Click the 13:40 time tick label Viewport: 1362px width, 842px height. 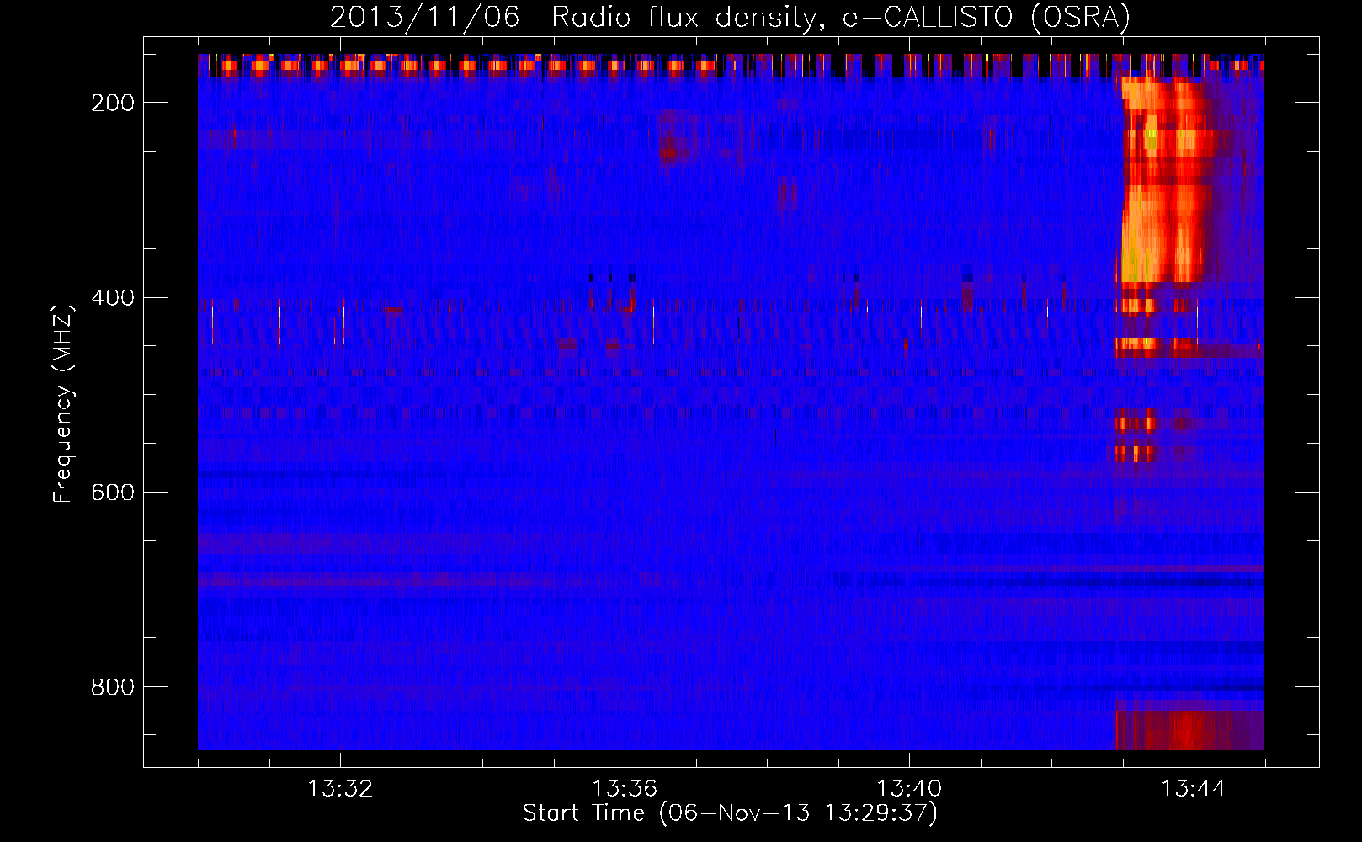pos(909,789)
